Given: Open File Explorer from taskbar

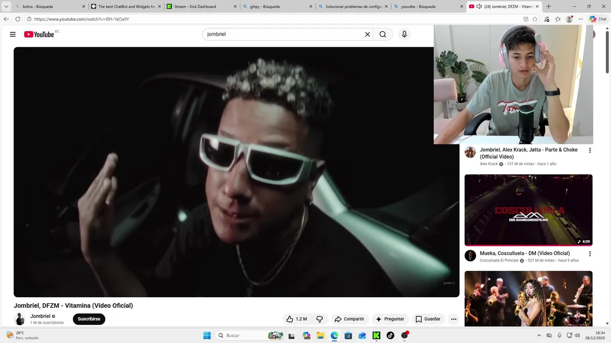Looking at the screenshot, I should point(320,335).
